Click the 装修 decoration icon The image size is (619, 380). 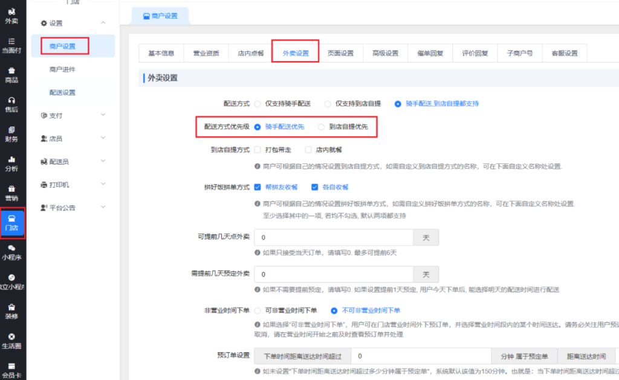(12, 311)
